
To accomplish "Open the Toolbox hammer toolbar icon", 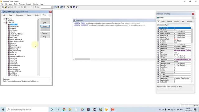I will [x=76, y=7].
